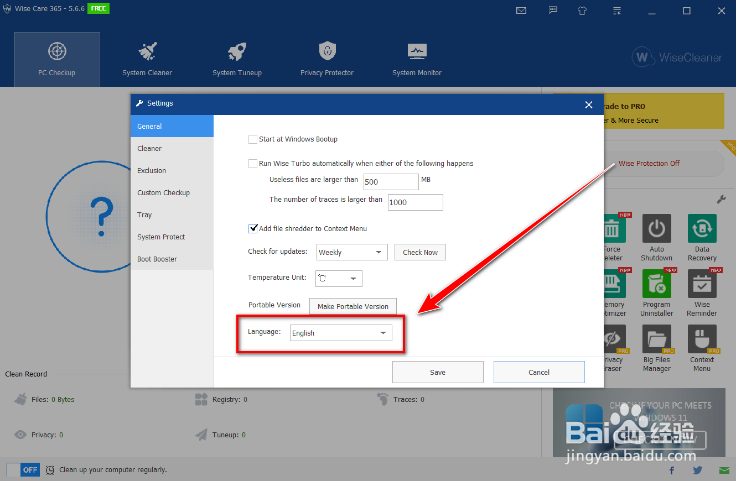Click the FREE version badge
Viewport: 736px width, 481px height.
click(x=98, y=8)
